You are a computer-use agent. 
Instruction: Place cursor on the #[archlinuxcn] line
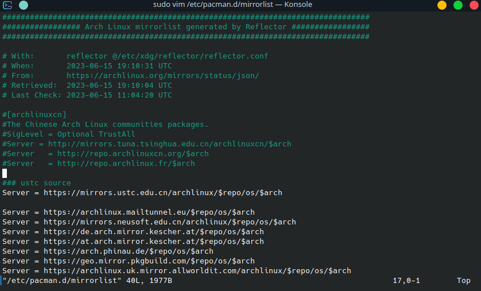pyautogui.click(x=34, y=115)
